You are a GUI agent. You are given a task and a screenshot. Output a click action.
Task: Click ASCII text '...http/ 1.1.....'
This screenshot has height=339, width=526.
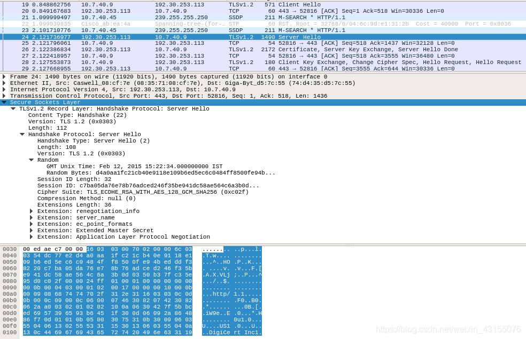click(232, 294)
